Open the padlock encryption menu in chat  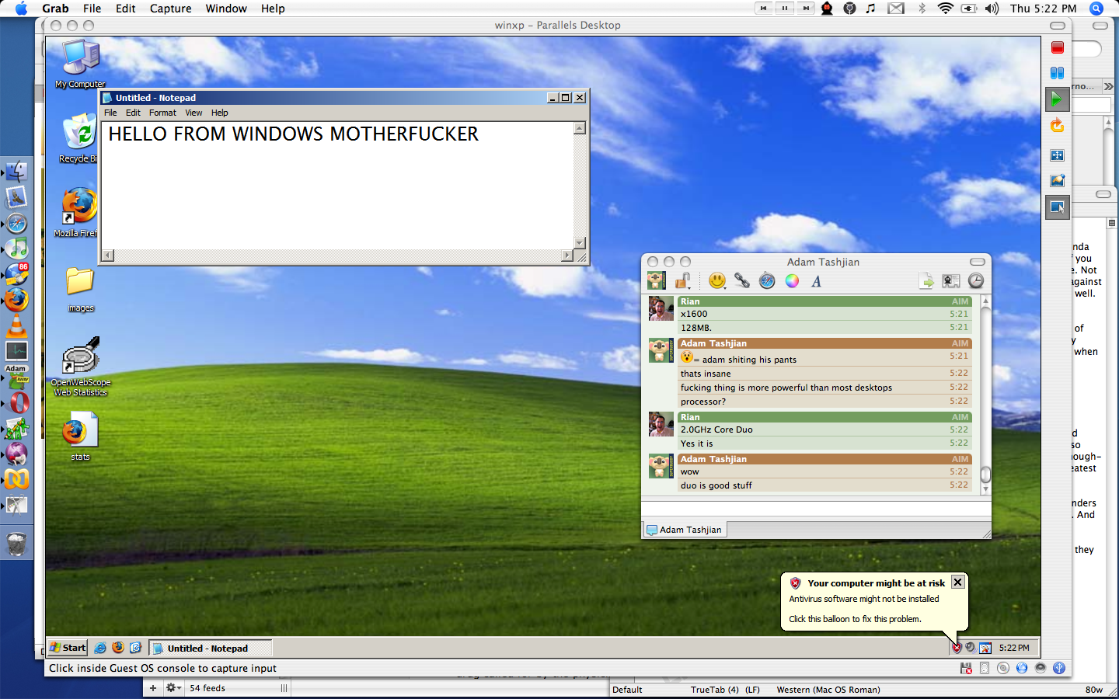(683, 281)
